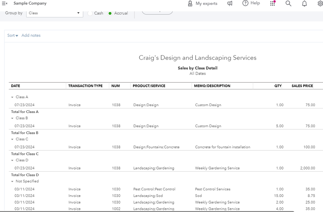Collapse the Not Specified group
The image size is (323, 212).
(12, 181)
